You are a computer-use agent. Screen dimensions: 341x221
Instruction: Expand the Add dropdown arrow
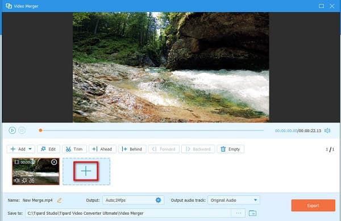(30, 149)
